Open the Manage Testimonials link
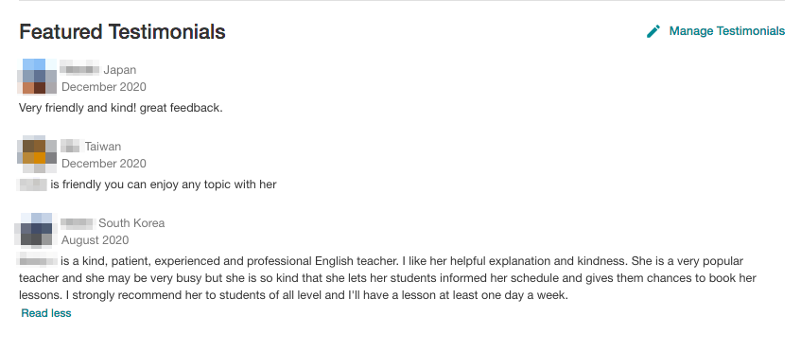The image size is (801, 351). pos(726,31)
